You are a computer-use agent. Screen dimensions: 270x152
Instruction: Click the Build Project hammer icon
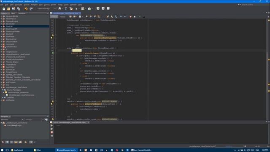coord(66,9)
